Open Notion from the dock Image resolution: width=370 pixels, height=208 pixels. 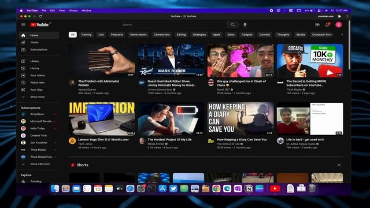point(249,188)
